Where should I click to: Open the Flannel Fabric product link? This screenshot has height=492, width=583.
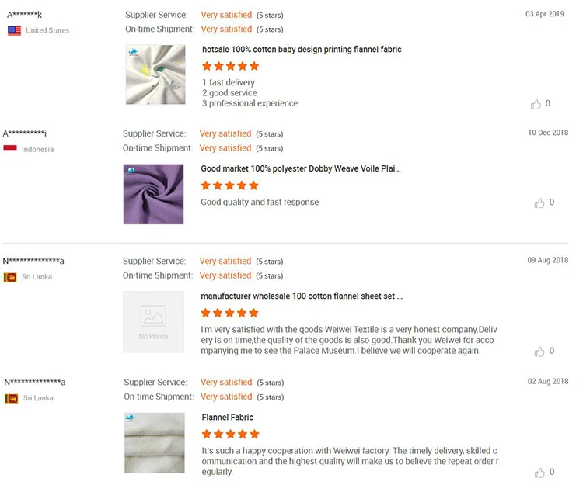click(x=228, y=418)
